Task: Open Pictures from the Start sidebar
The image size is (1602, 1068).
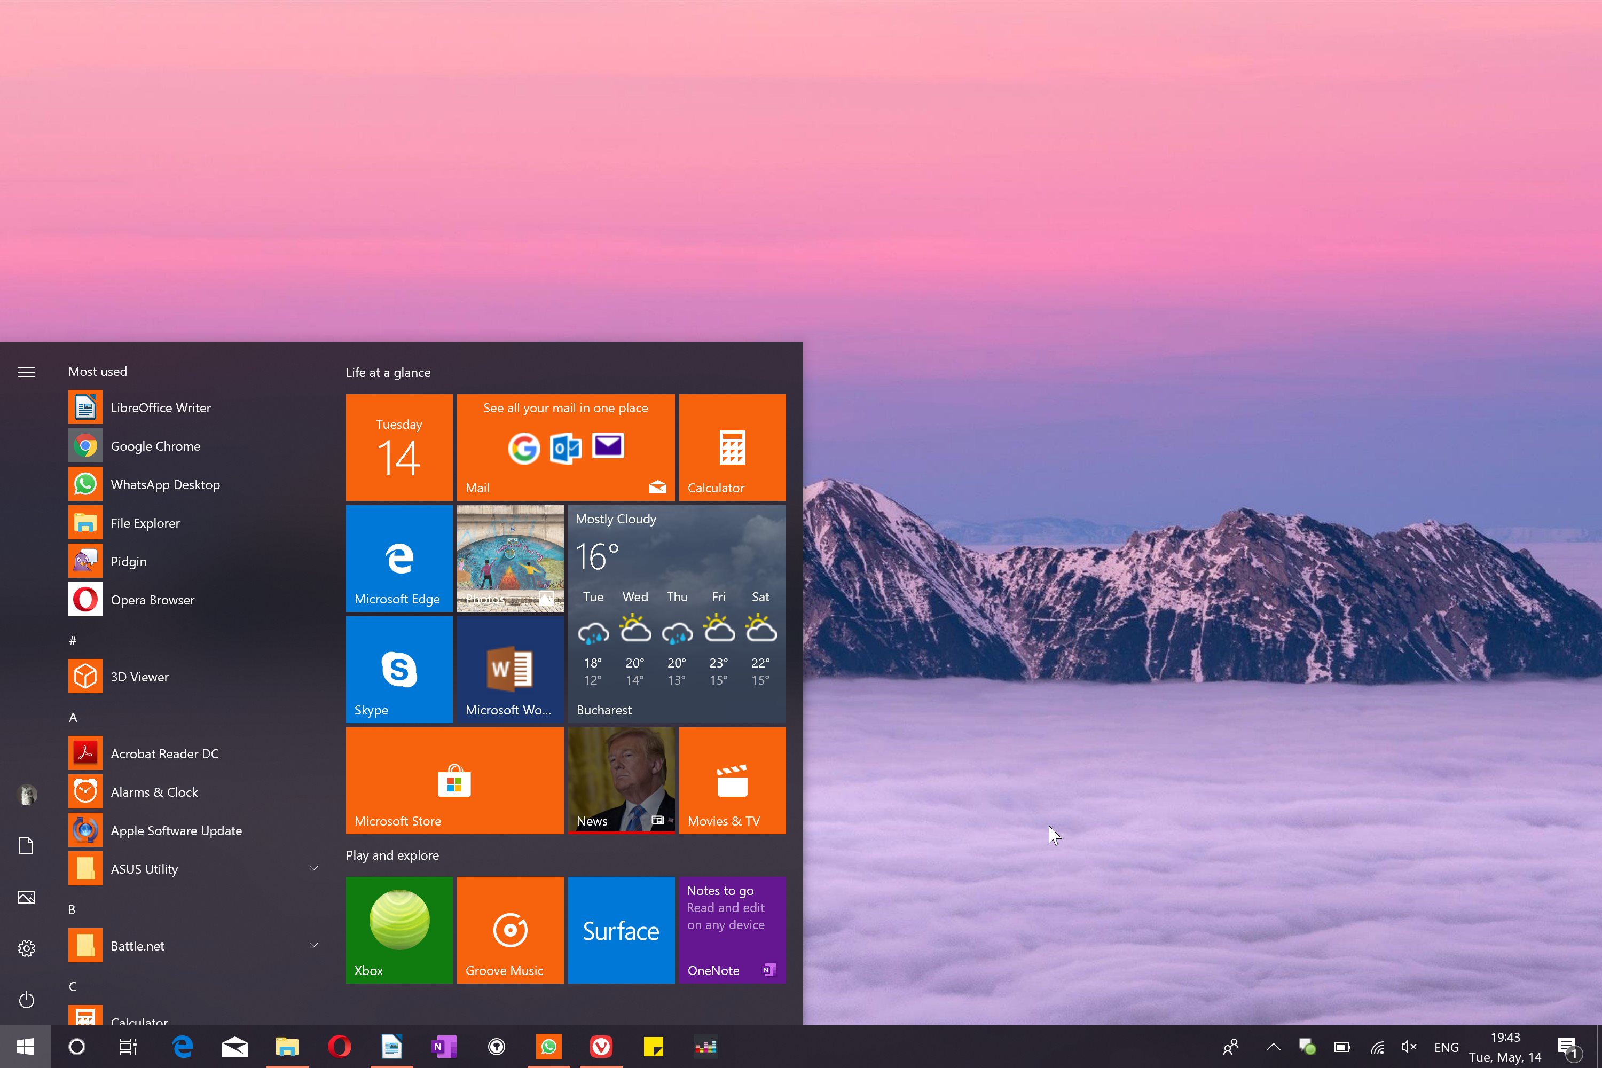Action: point(27,897)
